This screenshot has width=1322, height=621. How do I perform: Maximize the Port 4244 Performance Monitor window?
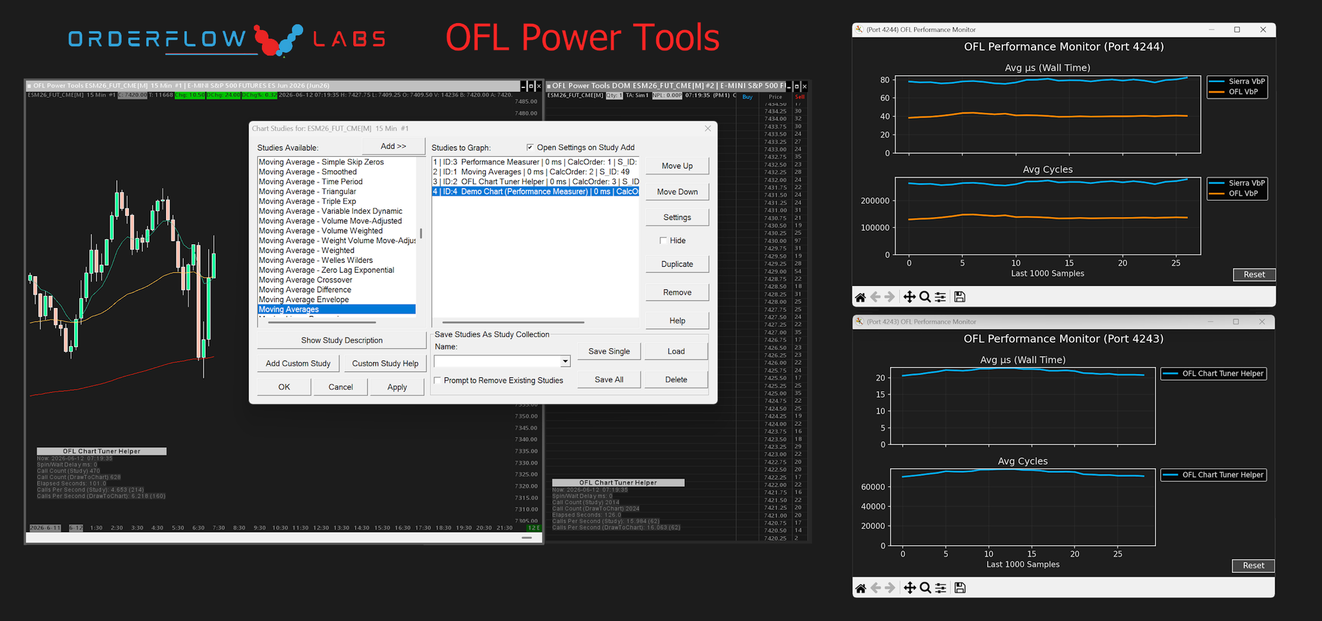coord(1237,30)
